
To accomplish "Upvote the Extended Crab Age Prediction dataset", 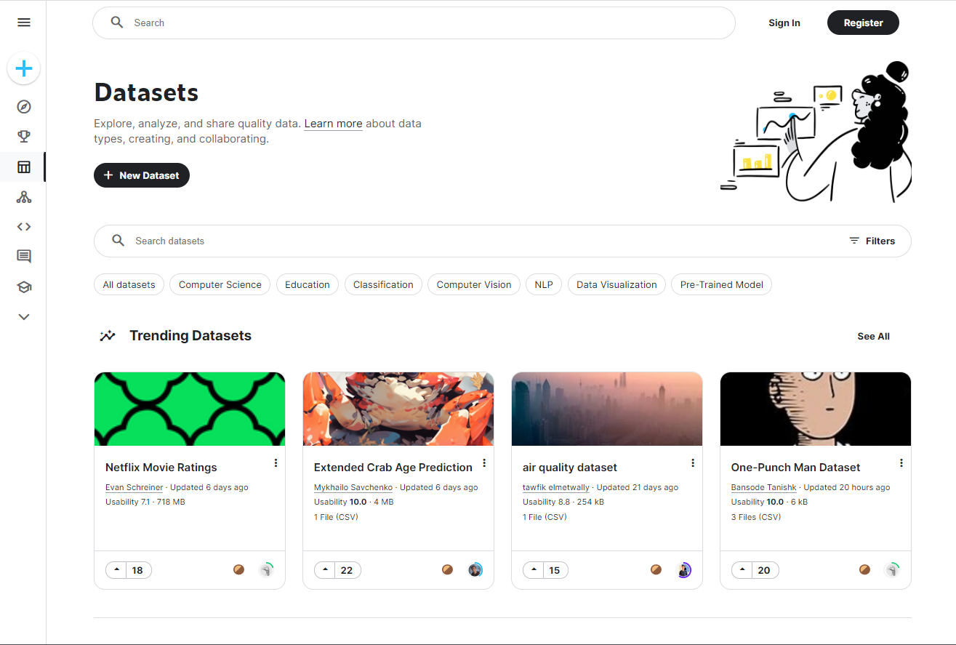I will pyautogui.click(x=326, y=570).
